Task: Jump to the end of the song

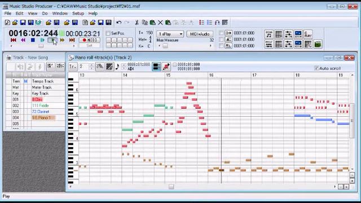Action: tap(72, 40)
